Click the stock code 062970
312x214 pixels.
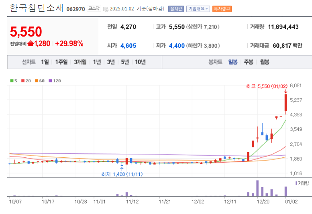coord(75,9)
